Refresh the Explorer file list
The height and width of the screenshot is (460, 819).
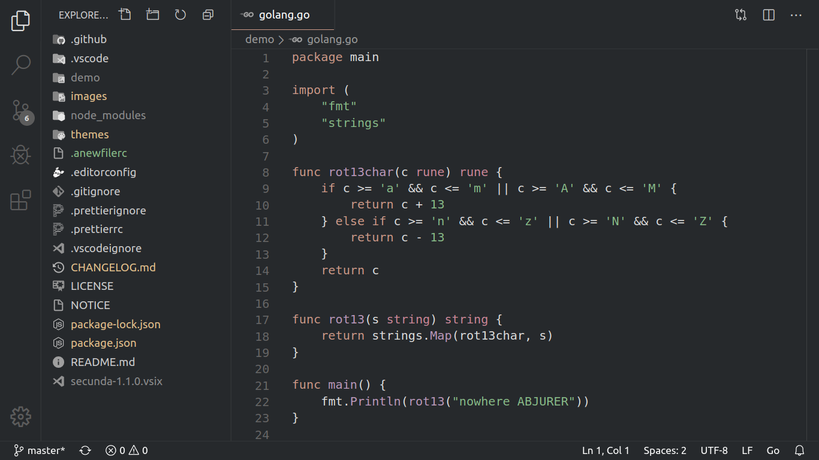pyautogui.click(x=180, y=14)
